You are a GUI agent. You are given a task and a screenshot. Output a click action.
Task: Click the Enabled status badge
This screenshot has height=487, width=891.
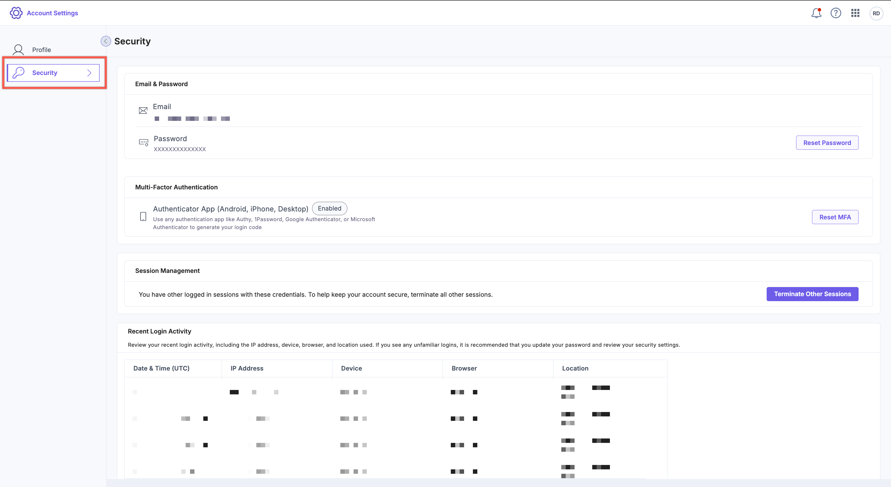329,209
